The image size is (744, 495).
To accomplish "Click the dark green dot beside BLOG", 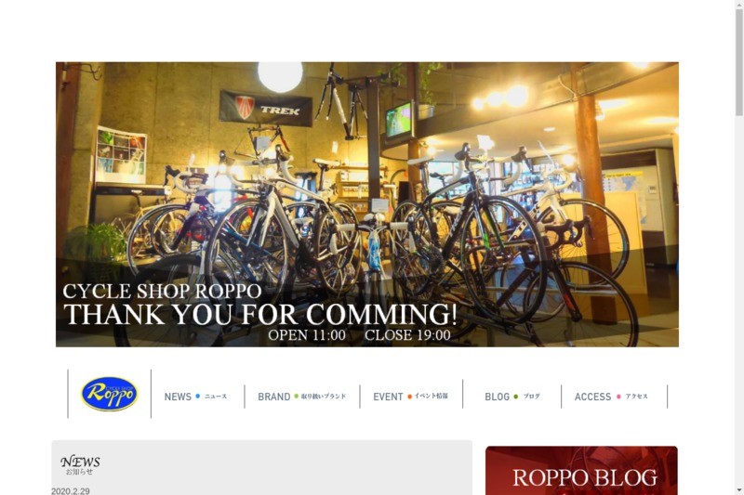I will coord(516,397).
